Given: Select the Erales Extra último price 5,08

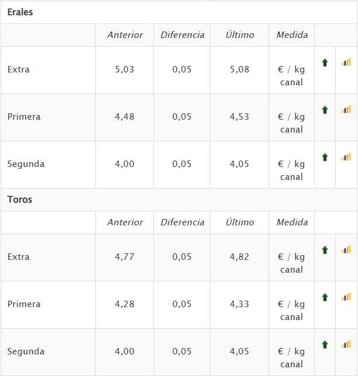Looking at the screenshot, I should [x=240, y=69].
